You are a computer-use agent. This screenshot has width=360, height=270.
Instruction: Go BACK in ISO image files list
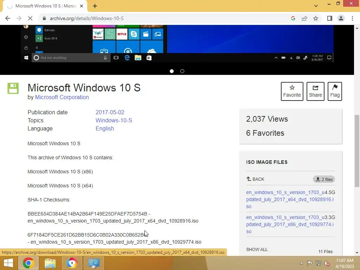point(255,179)
